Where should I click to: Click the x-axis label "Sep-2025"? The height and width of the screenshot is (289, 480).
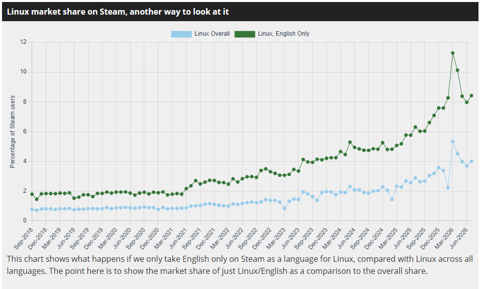(x=417, y=238)
